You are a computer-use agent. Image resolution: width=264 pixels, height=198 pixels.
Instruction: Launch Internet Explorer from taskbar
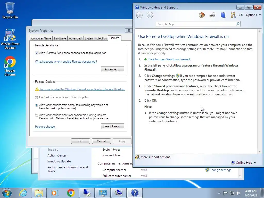23,193
